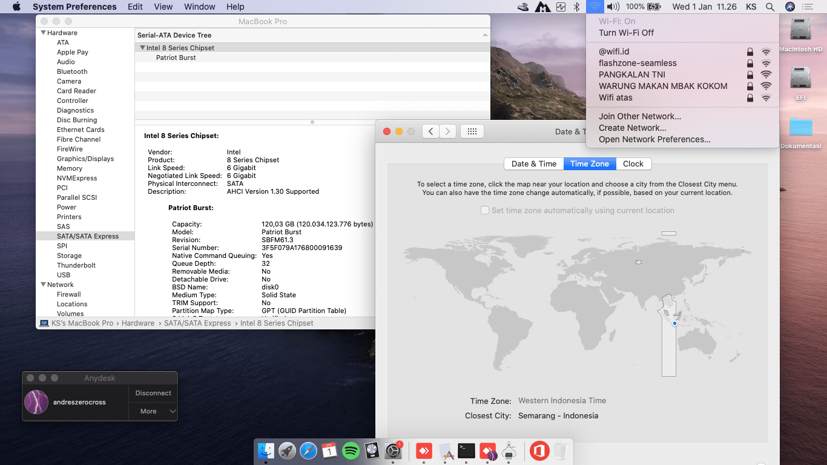Viewport: 827px width, 465px height.
Task: Launch Launchpad rocket icon in Dock
Action: tap(288, 450)
